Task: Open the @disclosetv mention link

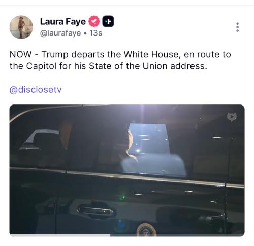Action: click(36, 90)
